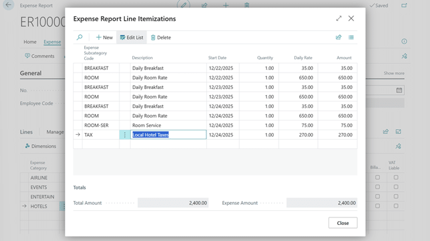Open row options menu for TAX line
The width and height of the screenshot is (430, 241).
point(125,135)
